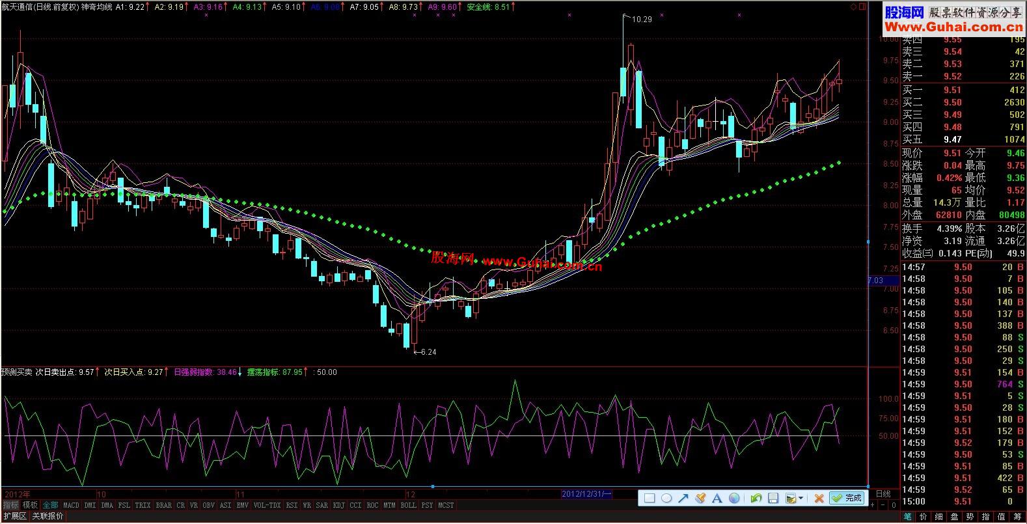Select the BRAR indicator
1027x524 pixels.
(x=163, y=505)
